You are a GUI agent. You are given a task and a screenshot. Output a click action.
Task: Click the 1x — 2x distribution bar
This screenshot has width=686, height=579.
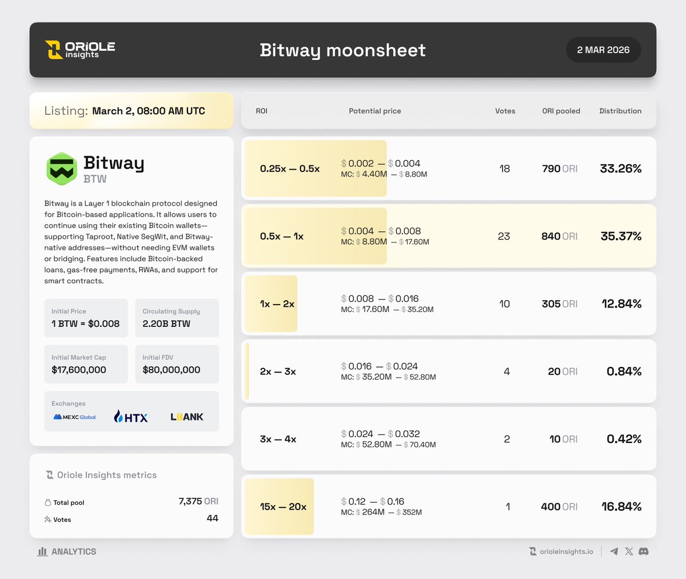click(x=271, y=304)
